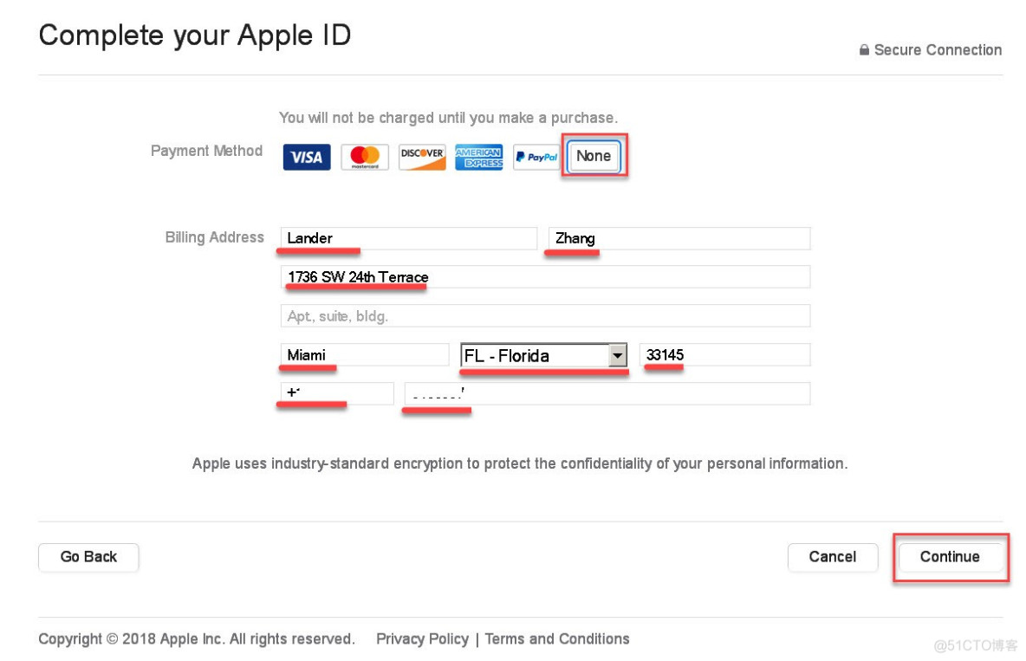The width and height of the screenshot is (1026, 661).
Task: Click the first name field containing Lander
Action: [x=408, y=238]
